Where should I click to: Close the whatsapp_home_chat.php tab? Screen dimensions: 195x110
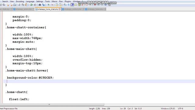point(60,9)
